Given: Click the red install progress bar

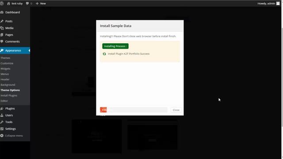Looking at the screenshot, I should click(x=103, y=110).
